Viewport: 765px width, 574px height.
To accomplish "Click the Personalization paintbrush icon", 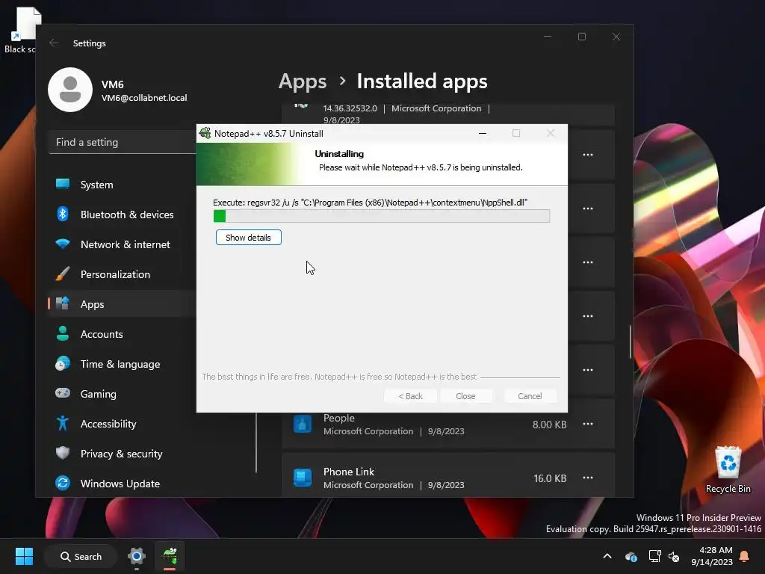I will [x=63, y=274].
